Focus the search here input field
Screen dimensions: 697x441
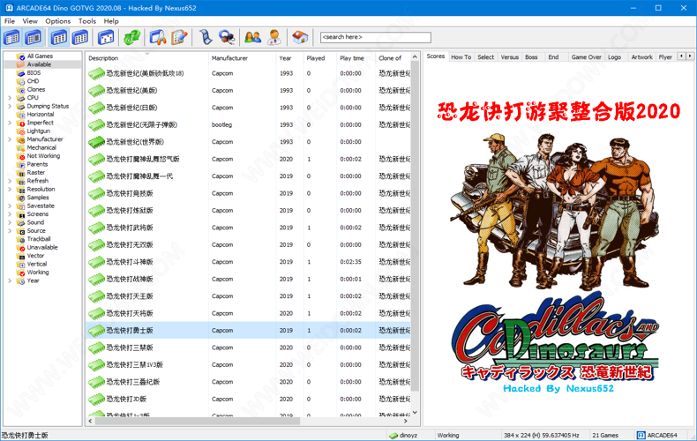point(376,37)
